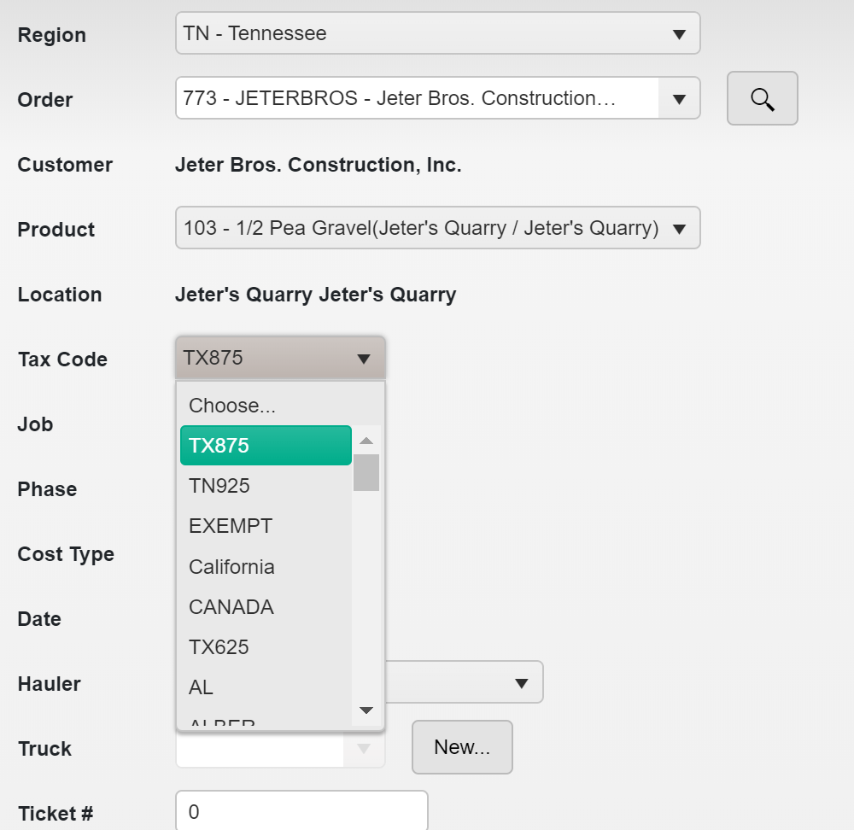Click the Ticket # input field
The width and height of the screenshot is (854, 830).
click(x=301, y=812)
